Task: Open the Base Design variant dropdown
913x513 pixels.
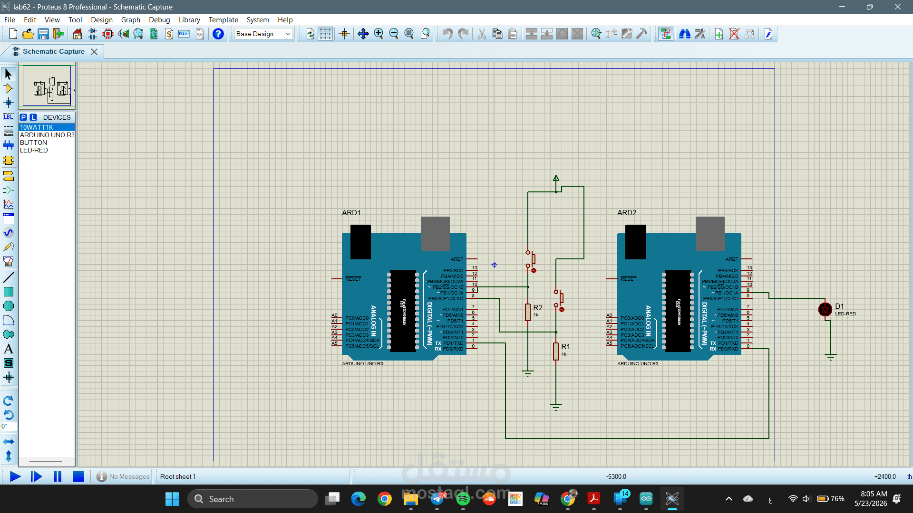Action: click(263, 34)
